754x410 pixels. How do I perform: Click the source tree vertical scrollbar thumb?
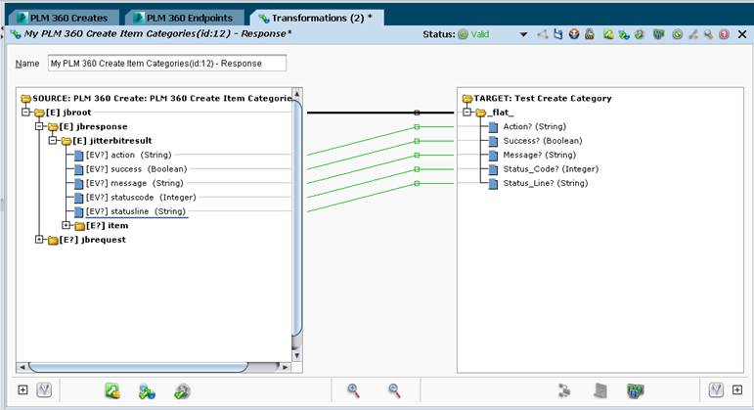coord(297,218)
